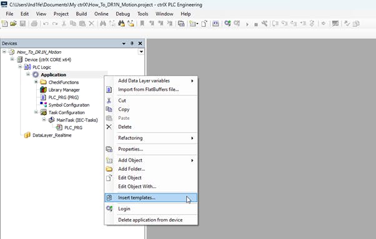Open the Edit menu
376x239 pixels.
[x=24, y=14]
